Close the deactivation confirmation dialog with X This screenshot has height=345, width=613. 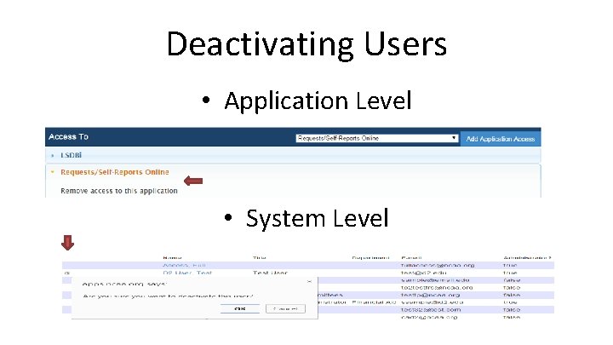click(x=309, y=281)
